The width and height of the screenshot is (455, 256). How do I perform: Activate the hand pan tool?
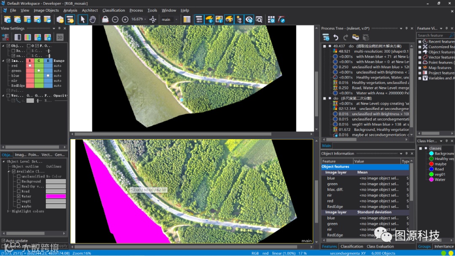click(x=93, y=19)
